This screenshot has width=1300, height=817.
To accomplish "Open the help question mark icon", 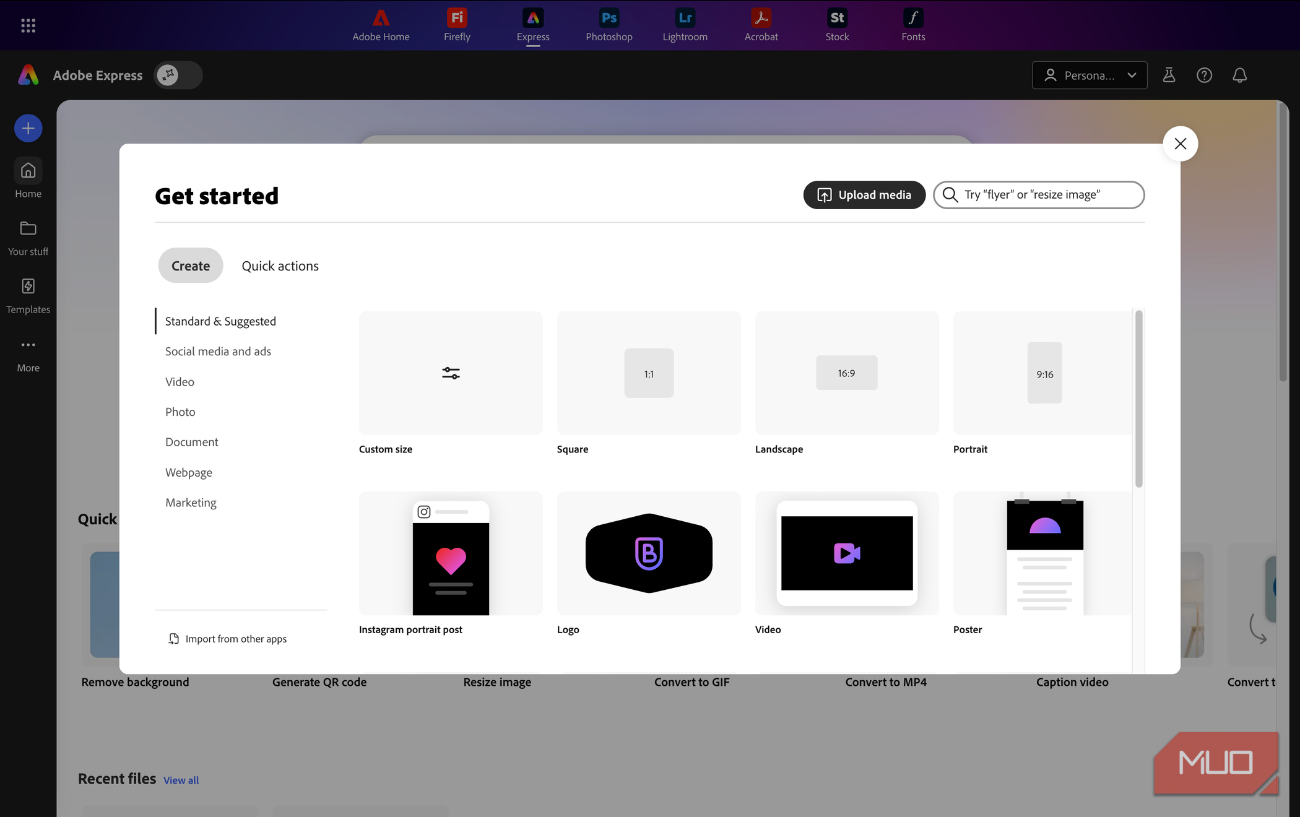I will [1204, 75].
